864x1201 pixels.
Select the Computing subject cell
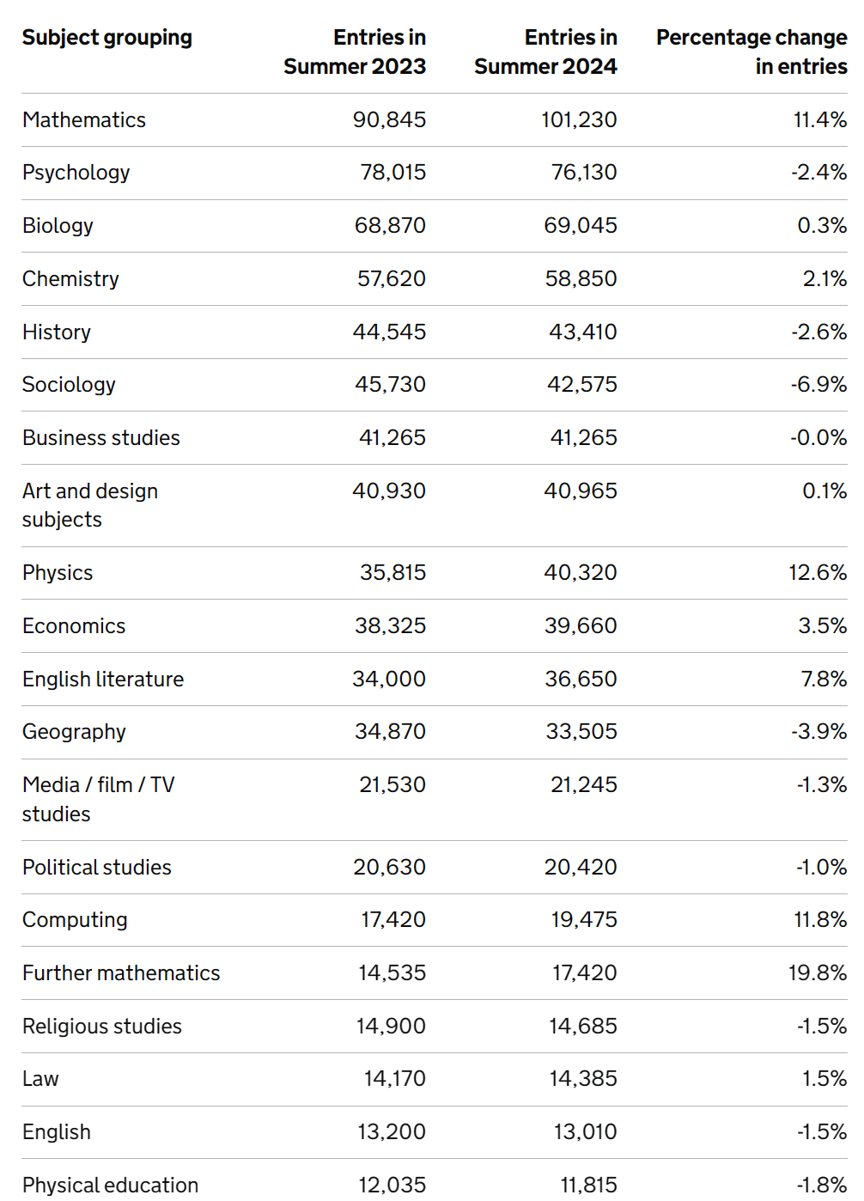(76, 920)
